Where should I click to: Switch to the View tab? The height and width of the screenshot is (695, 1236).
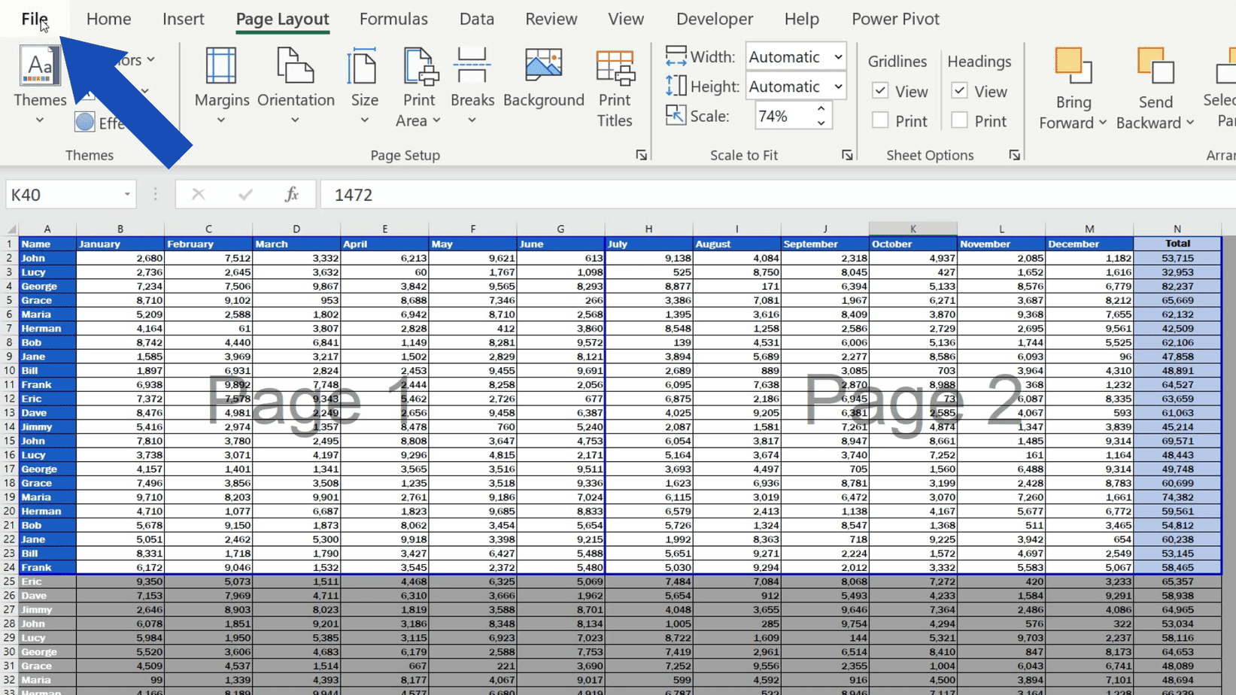[x=626, y=19]
